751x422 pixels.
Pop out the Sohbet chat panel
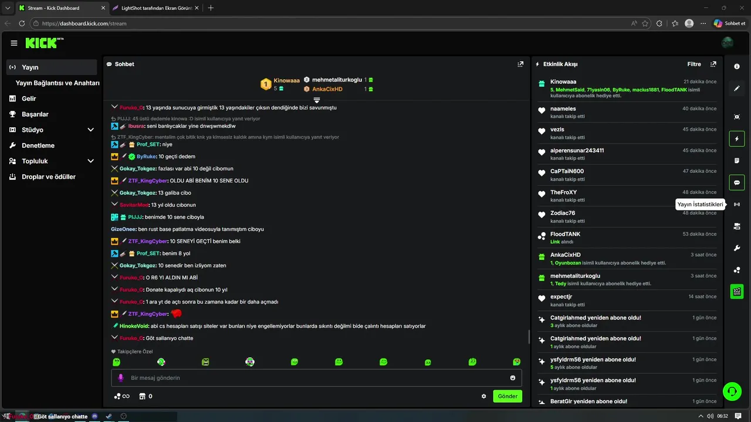click(x=520, y=64)
